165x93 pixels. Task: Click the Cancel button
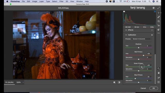(x=143, y=88)
